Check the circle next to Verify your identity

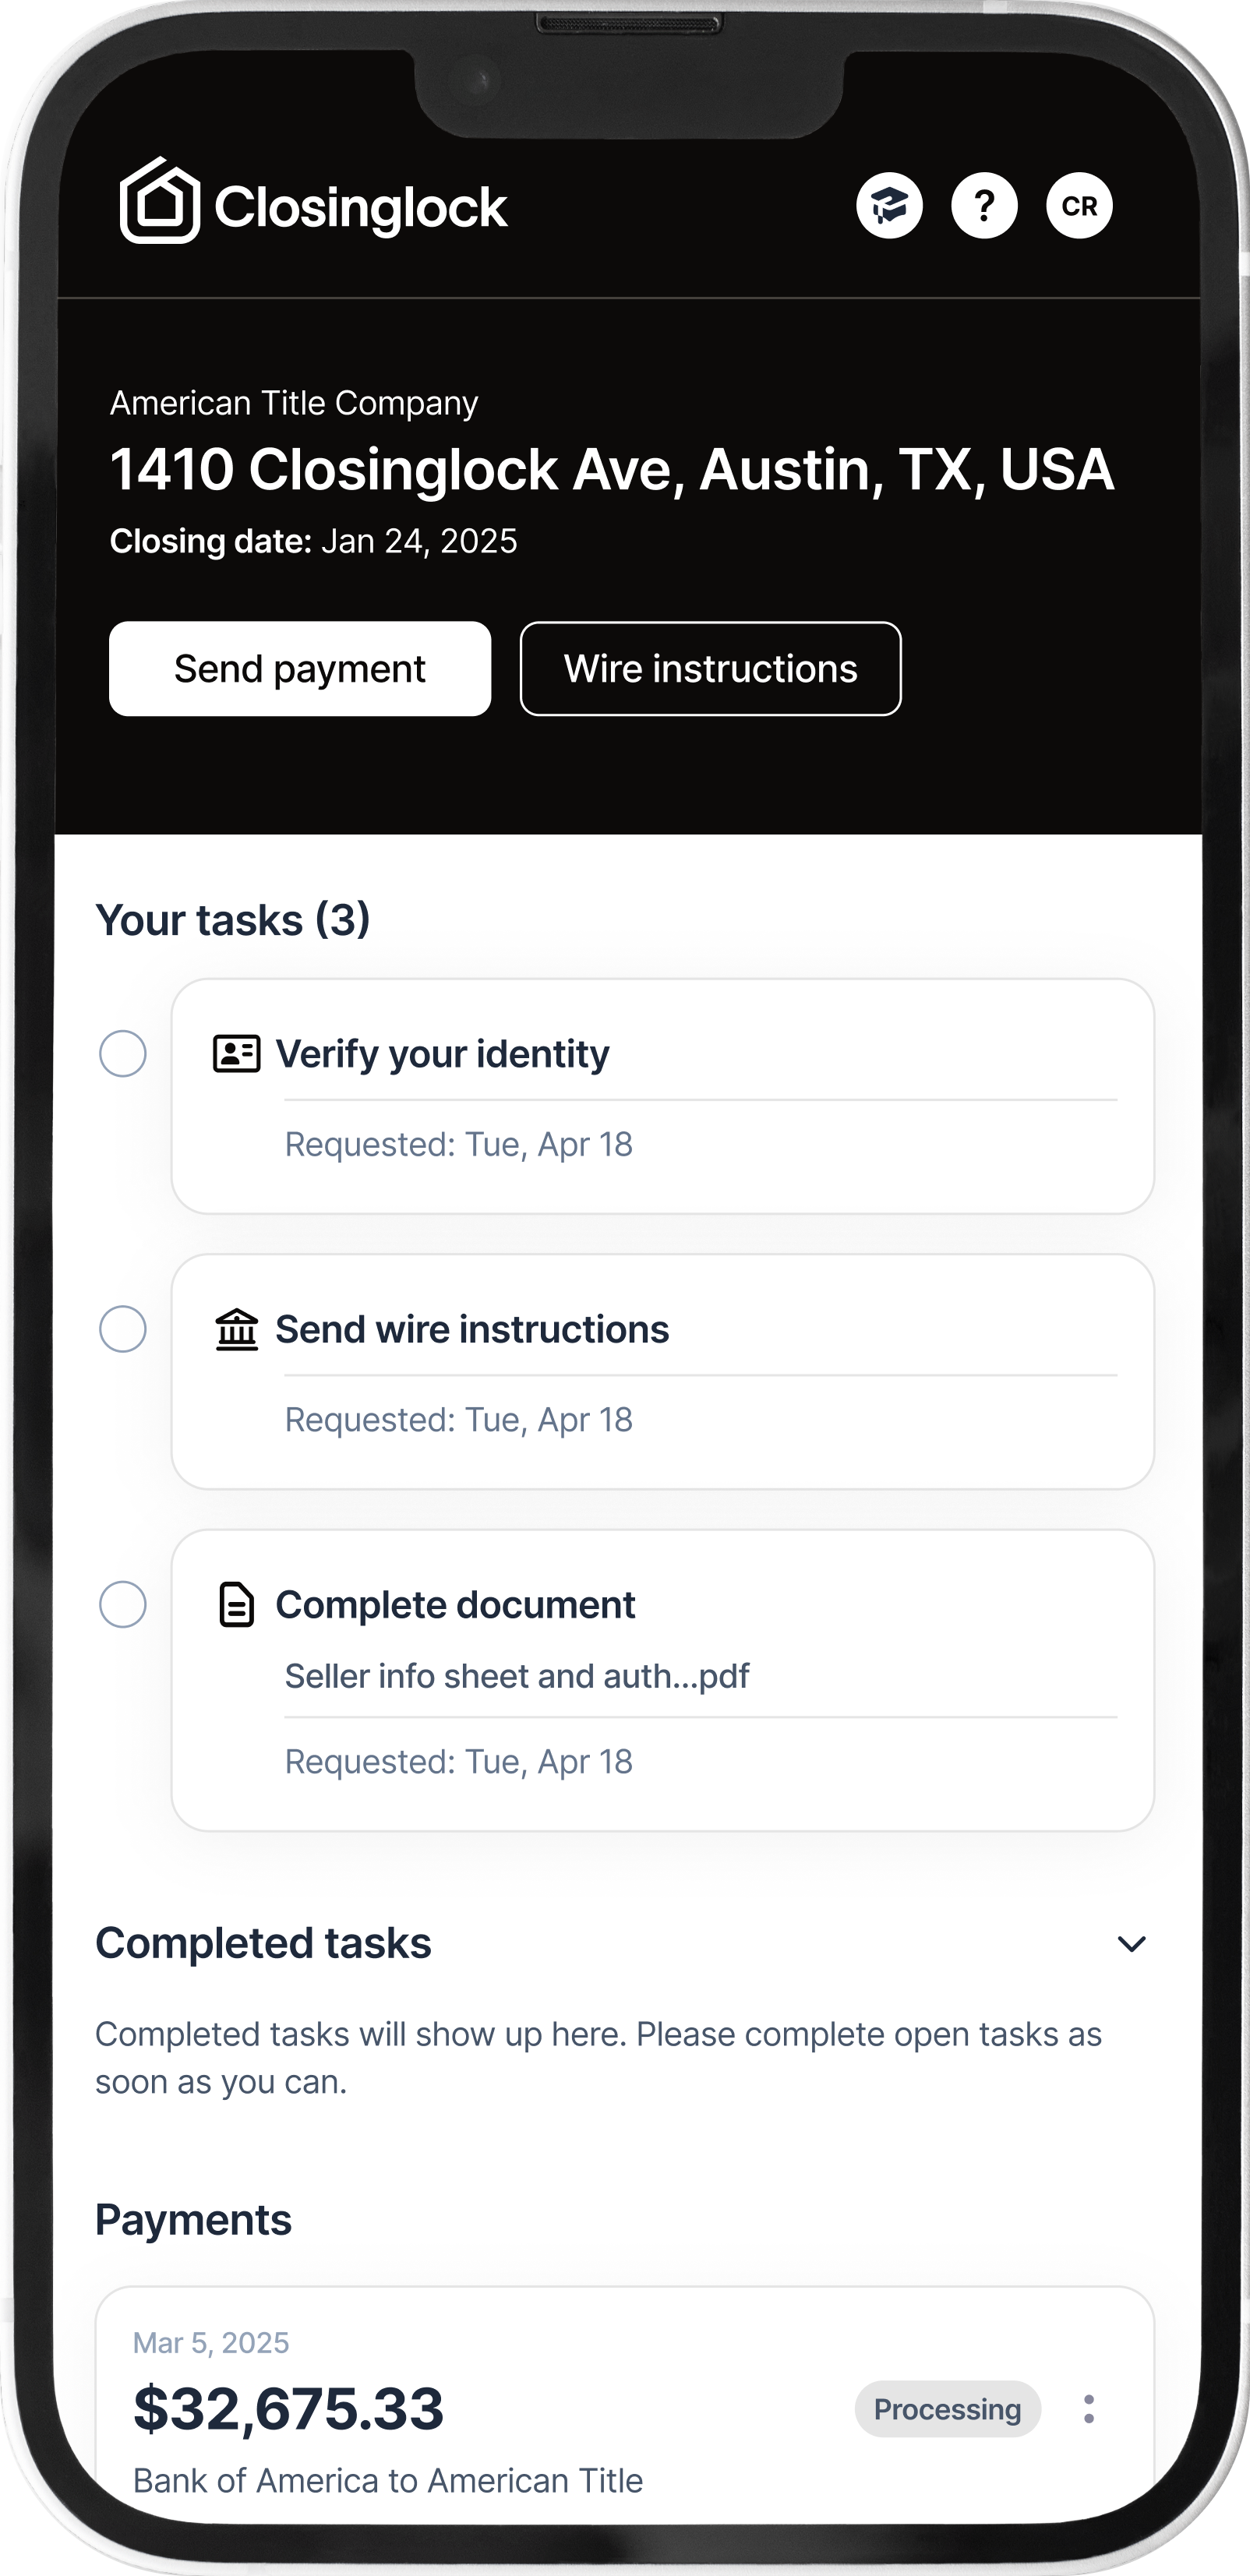(x=123, y=1054)
